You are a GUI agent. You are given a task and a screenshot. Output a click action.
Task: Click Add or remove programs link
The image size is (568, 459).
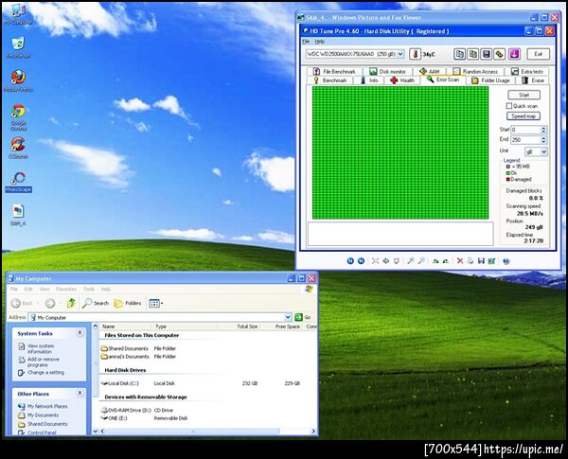point(44,362)
